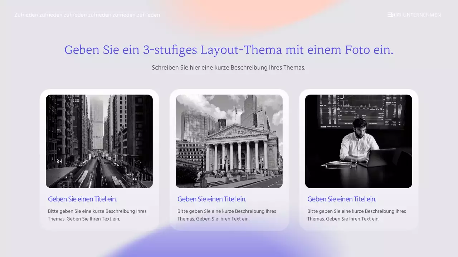Open the photo of the man at his laptop
The height and width of the screenshot is (257, 458).
click(359, 141)
